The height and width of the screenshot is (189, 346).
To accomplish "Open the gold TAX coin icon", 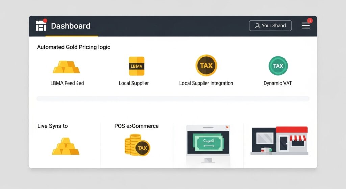I will point(206,66).
